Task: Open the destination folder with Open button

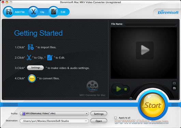Action: point(99,121)
